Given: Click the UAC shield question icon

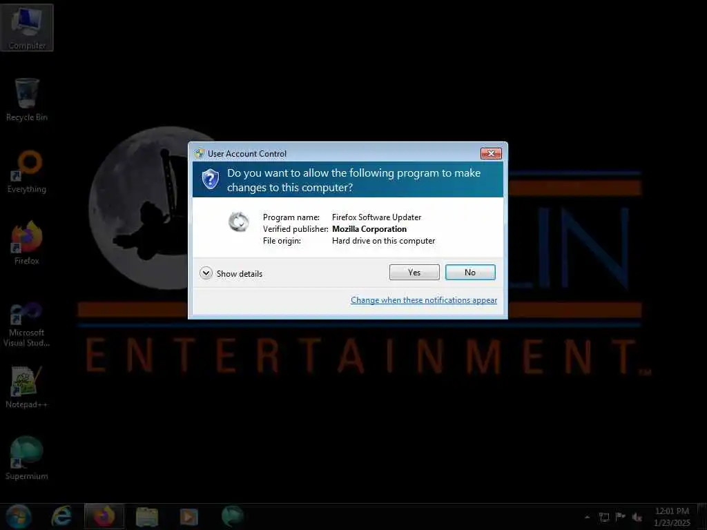Looking at the screenshot, I should (x=210, y=179).
